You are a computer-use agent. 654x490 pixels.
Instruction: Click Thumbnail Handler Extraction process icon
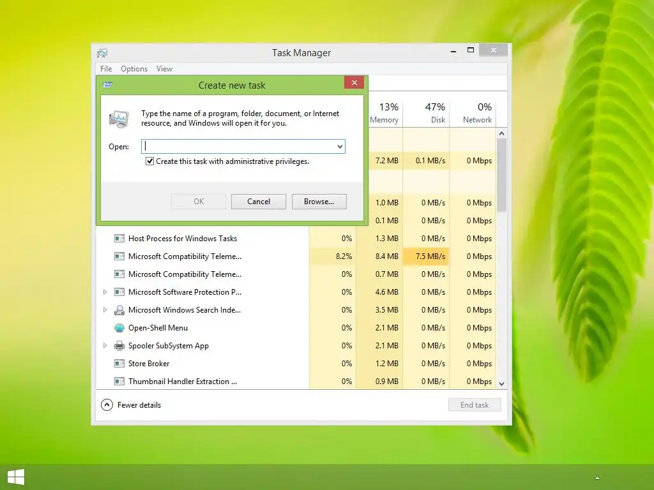[119, 382]
